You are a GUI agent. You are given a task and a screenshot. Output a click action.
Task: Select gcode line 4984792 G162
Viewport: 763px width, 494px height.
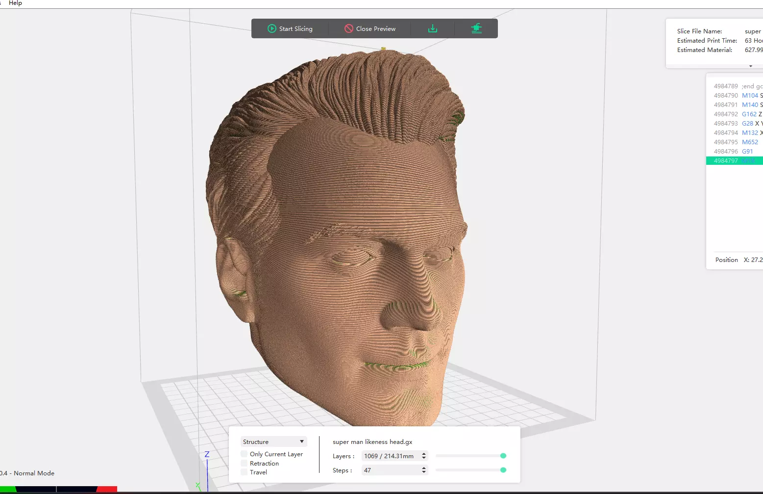735,114
